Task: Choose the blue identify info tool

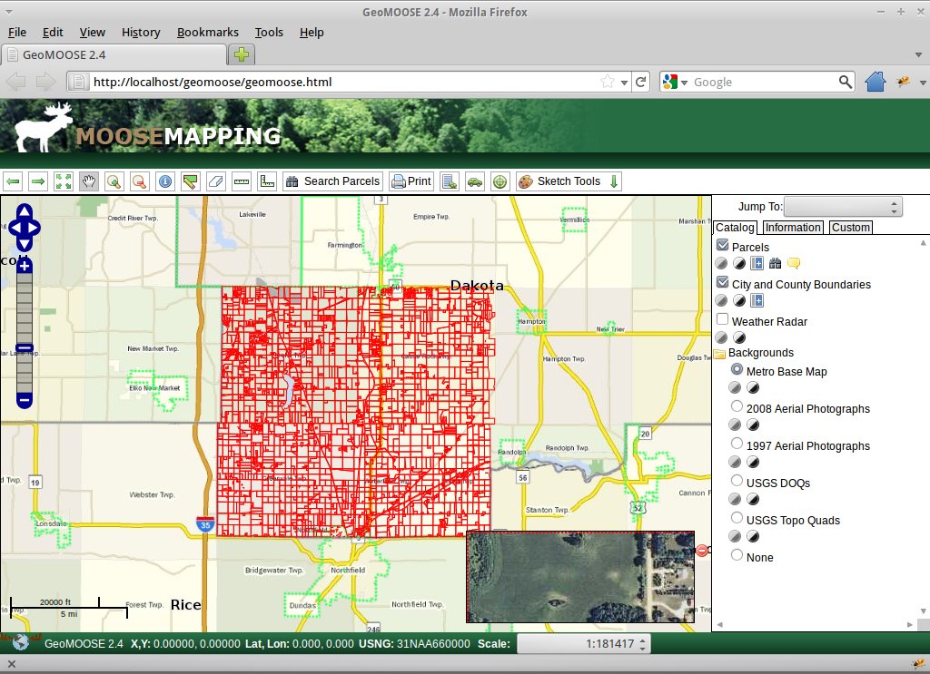Action: click(164, 181)
